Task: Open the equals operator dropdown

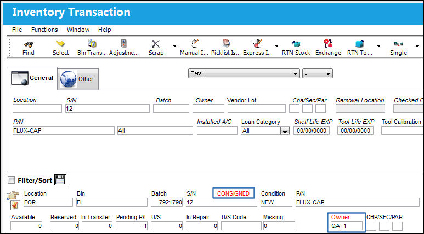Action: 318,73
